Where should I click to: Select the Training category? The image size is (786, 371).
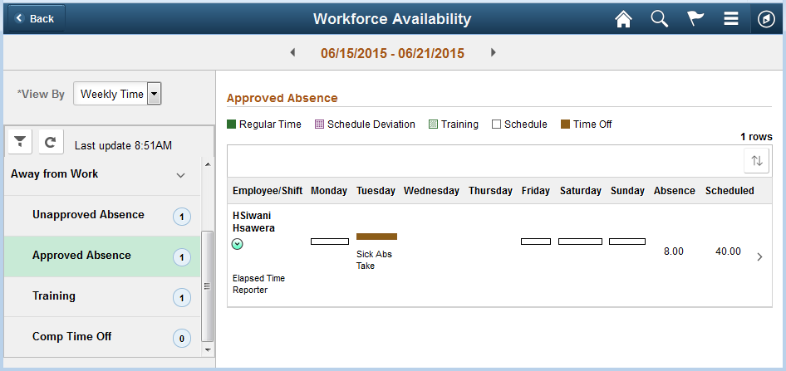(102, 296)
